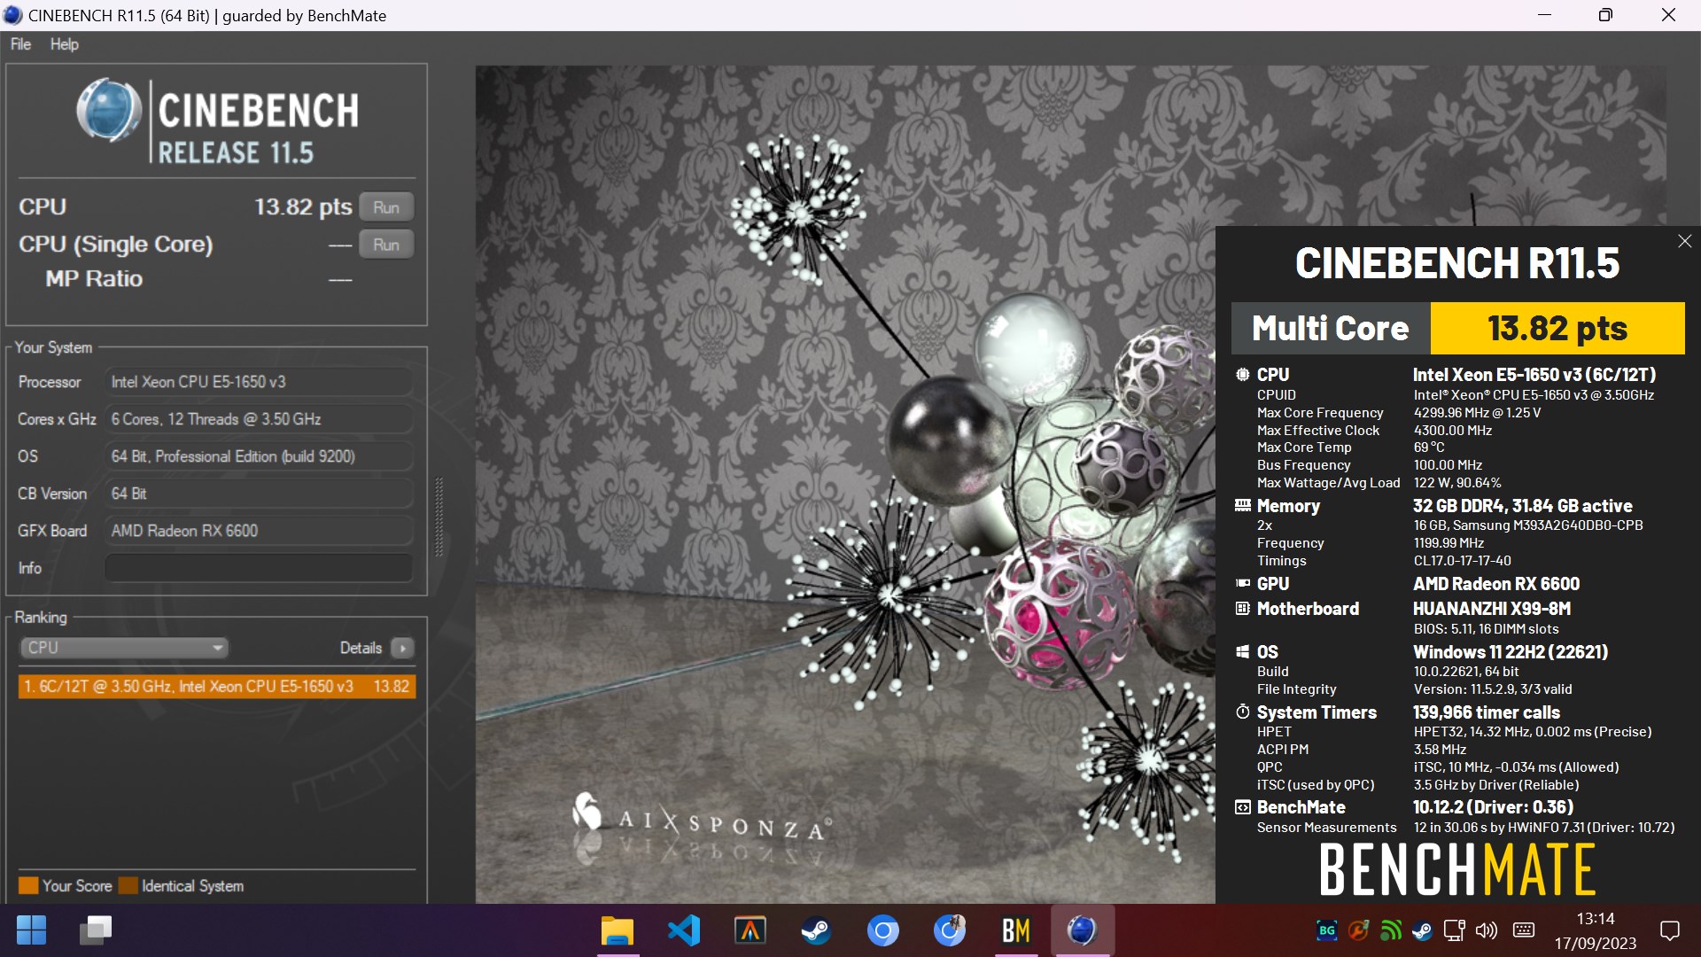Click the Processor field value

(259, 382)
